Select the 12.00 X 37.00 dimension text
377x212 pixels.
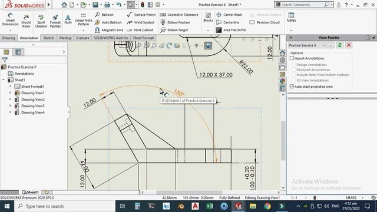tap(216, 75)
